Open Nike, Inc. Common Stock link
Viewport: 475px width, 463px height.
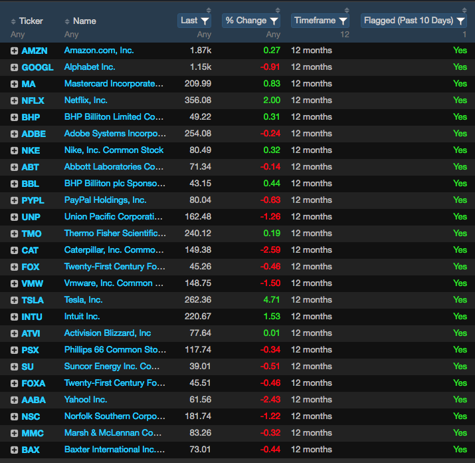pyautogui.click(x=114, y=150)
